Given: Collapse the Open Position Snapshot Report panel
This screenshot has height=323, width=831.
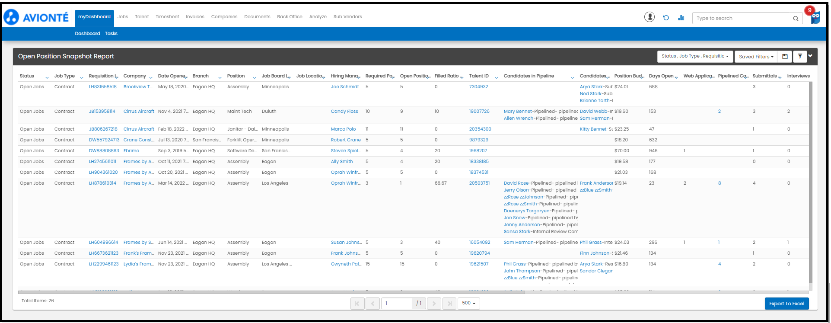Looking at the screenshot, I should (810, 56).
